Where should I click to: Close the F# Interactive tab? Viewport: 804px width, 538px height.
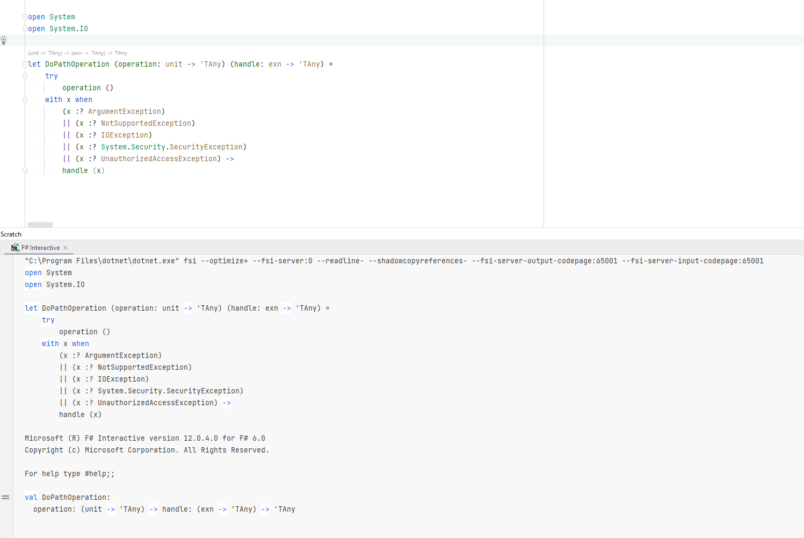pos(66,247)
